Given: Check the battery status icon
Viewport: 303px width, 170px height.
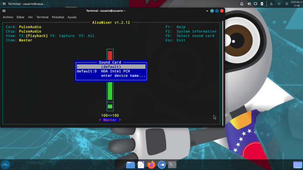Looking at the screenshot, I should (262, 4).
